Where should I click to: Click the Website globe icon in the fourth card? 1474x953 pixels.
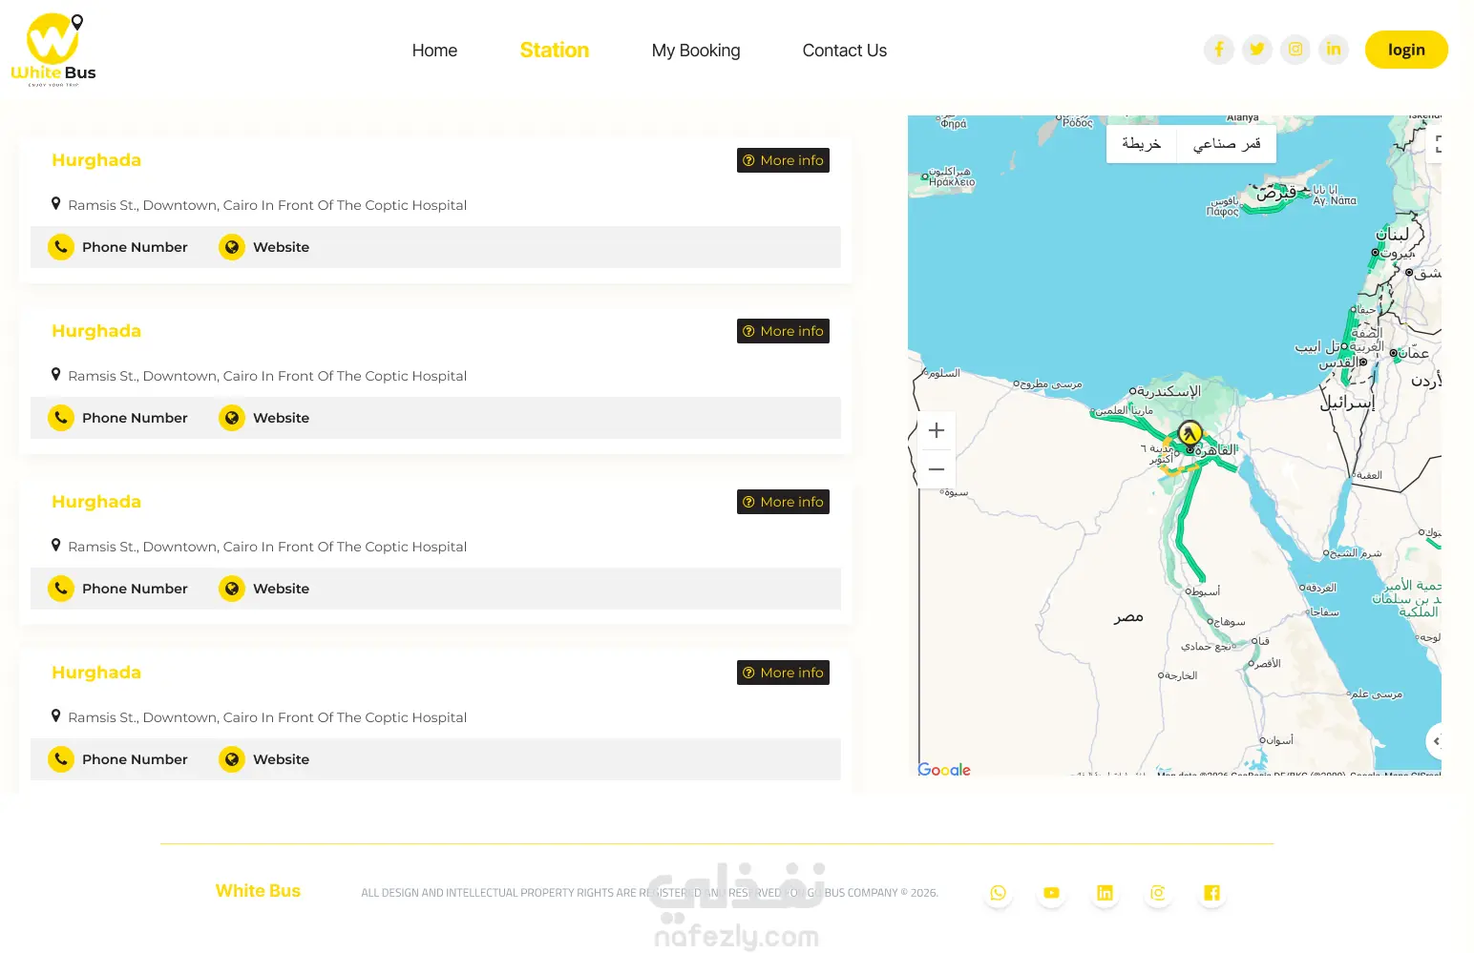[x=232, y=759]
